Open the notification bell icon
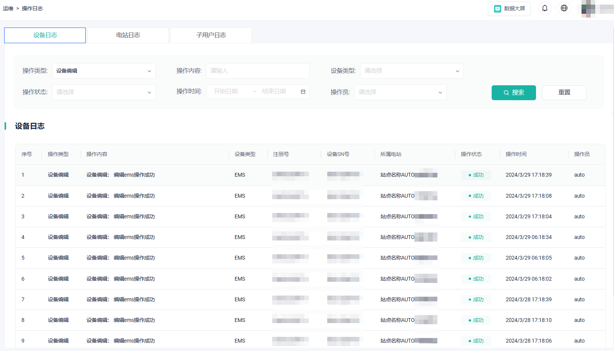Viewport: 614px width, 351px height. (x=544, y=8)
